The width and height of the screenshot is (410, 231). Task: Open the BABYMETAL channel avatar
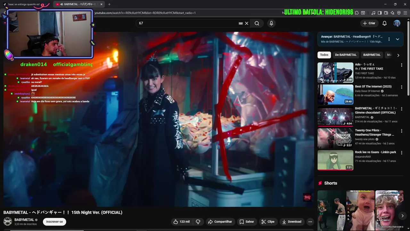click(8, 221)
